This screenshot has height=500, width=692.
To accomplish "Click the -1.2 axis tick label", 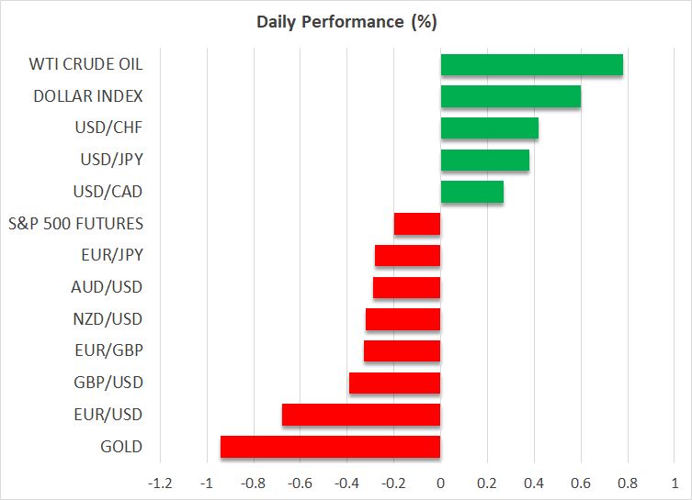I will pyautogui.click(x=159, y=483).
